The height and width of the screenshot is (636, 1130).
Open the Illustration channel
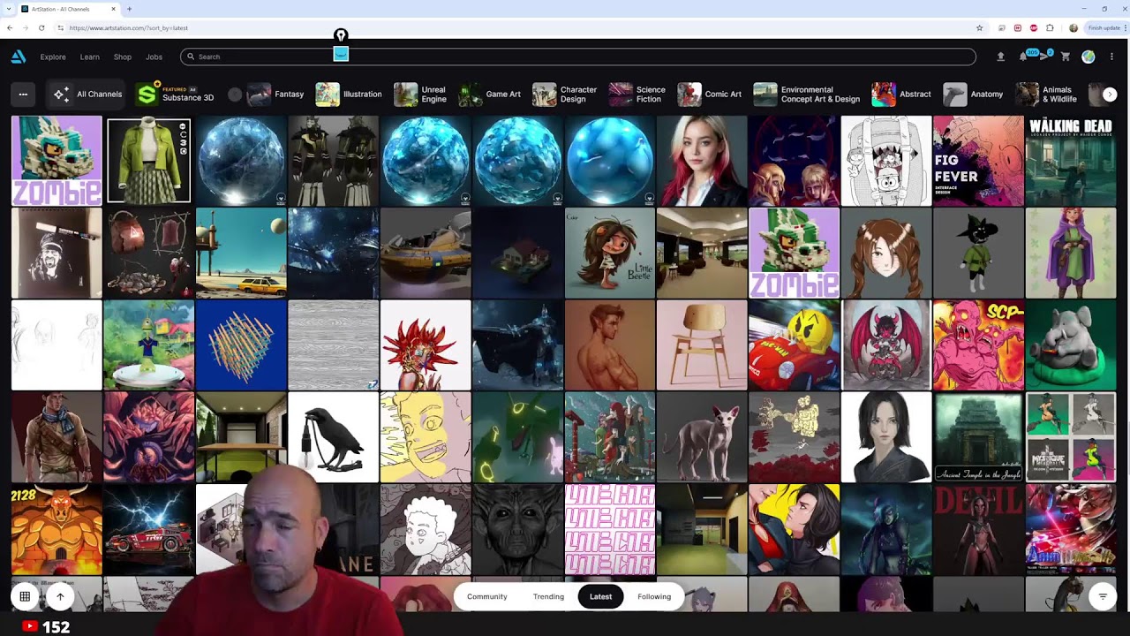pyautogui.click(x=349, y=95)
